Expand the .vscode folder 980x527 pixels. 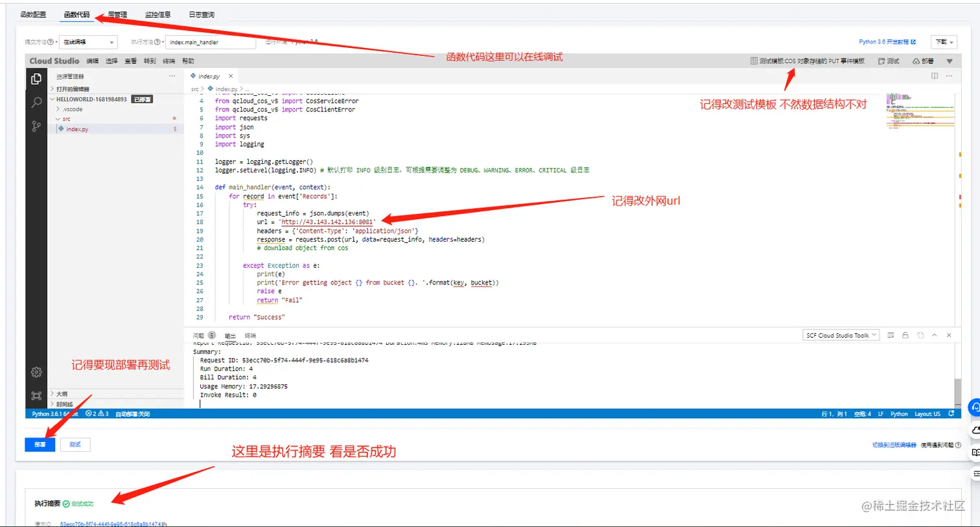(115, 109)
